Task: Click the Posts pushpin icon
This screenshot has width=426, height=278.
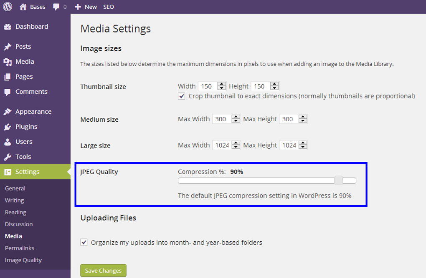Action: point(8,47)
